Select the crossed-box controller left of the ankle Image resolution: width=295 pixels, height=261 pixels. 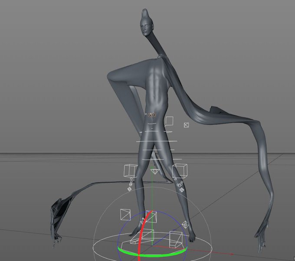[x=125, y=215]
